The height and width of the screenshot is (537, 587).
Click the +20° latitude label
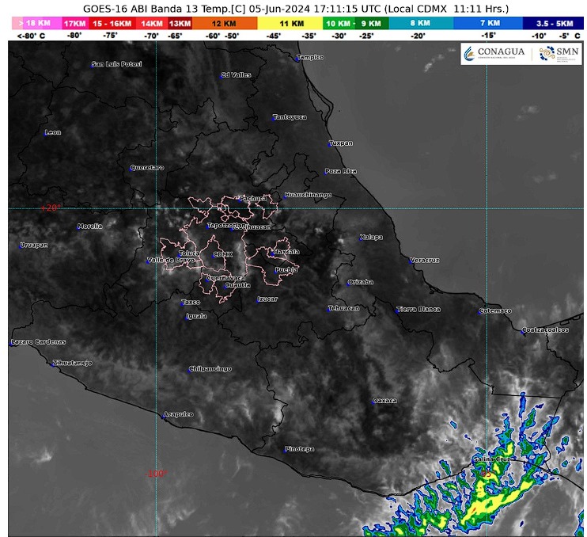(x=51, y=208)
